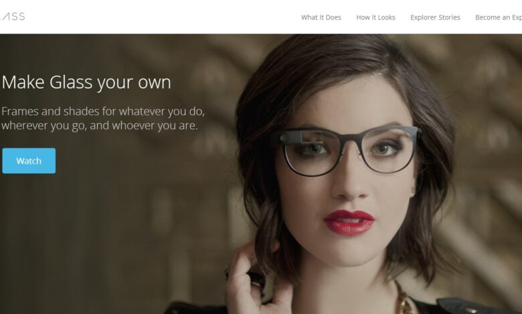The image size is (522, 314).
Task: Click the Glass prism display over her eye
Action: pyautogui.click(x=312, y=137)
